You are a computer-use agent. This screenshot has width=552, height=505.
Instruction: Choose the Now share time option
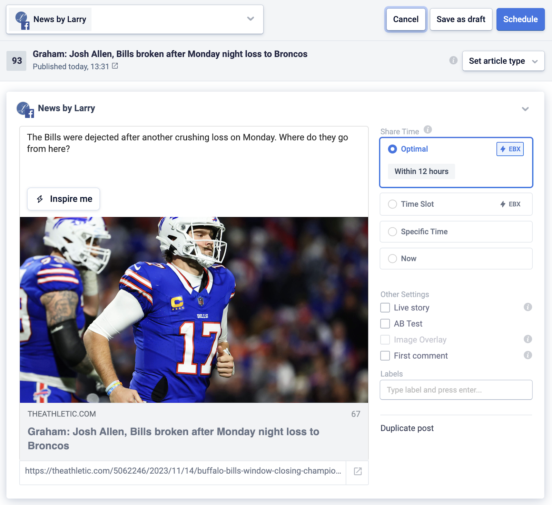coord(393,258)
